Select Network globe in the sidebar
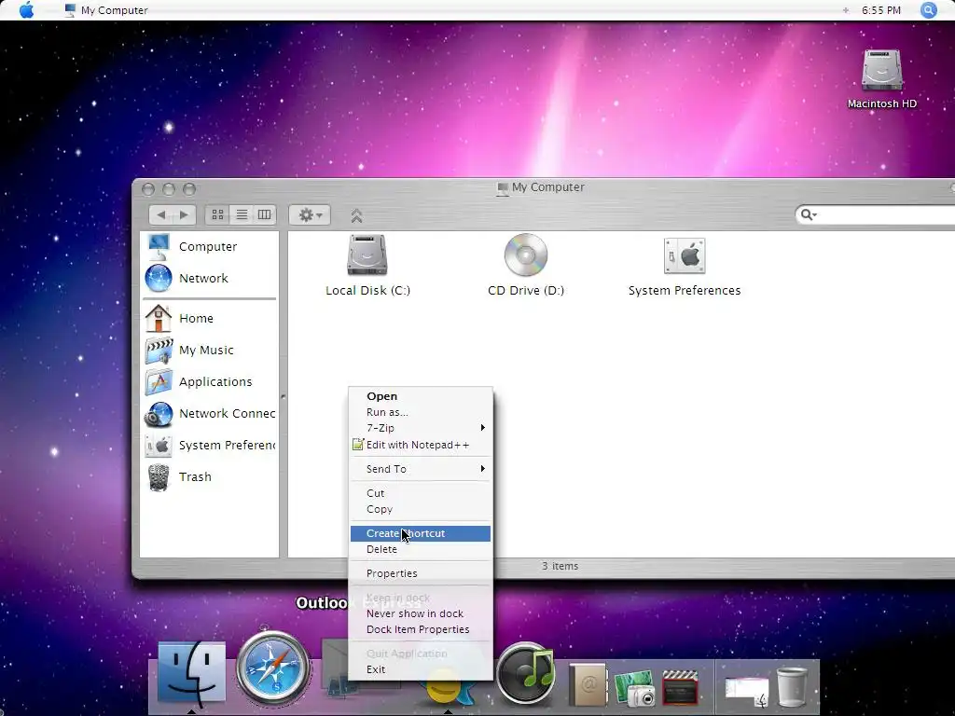The image size is (955, 716). pos(159,278)
